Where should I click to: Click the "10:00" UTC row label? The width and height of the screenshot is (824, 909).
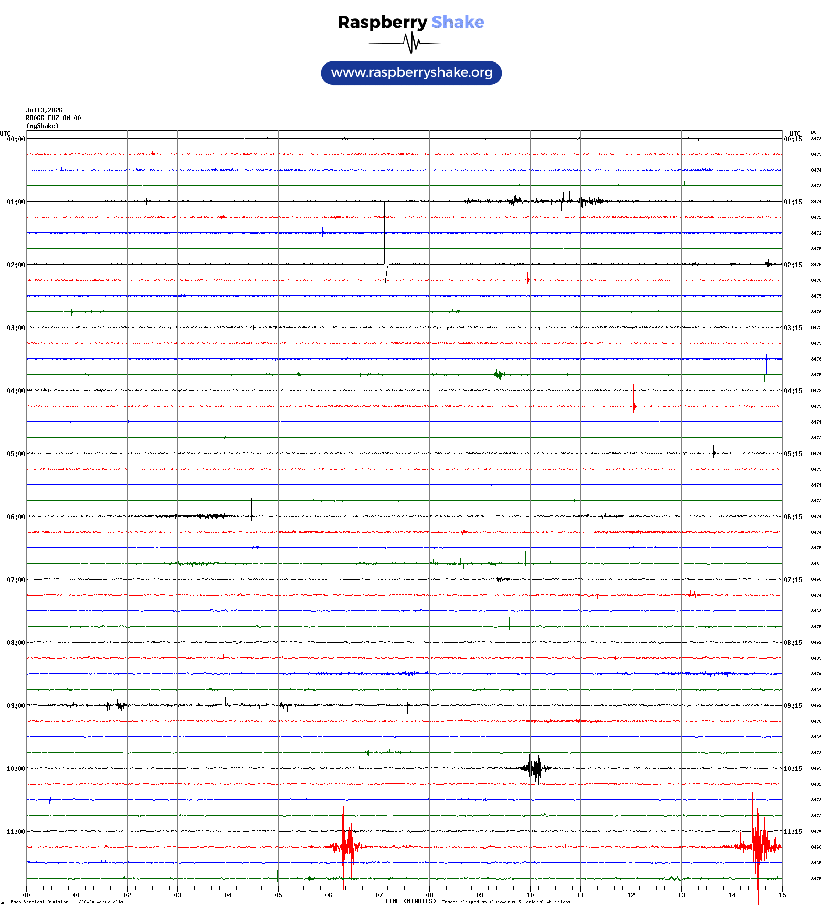click(16, 769)
